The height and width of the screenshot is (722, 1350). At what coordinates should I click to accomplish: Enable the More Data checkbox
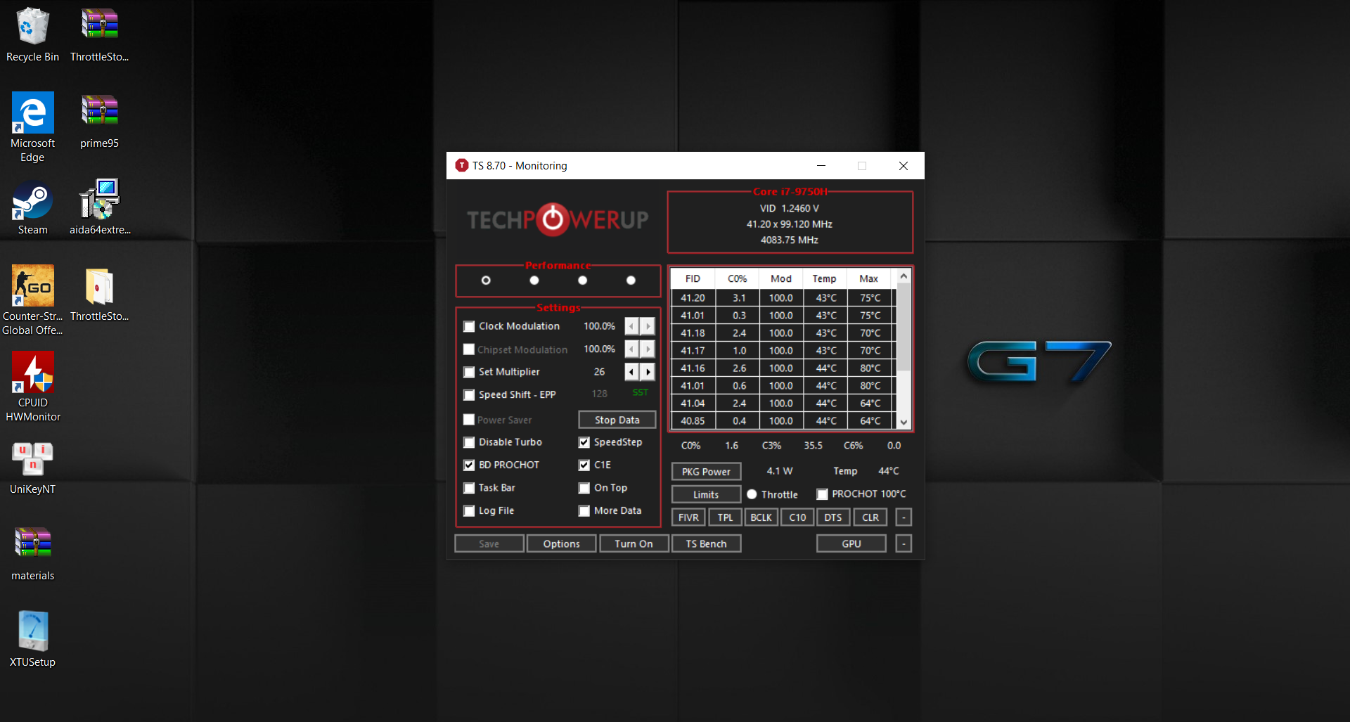(584, 511)
